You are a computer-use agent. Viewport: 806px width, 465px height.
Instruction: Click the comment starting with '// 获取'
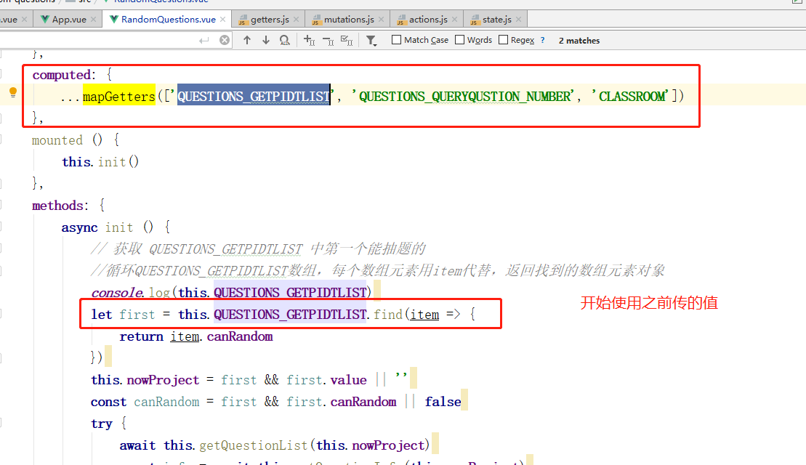click(x=258, y=249)
